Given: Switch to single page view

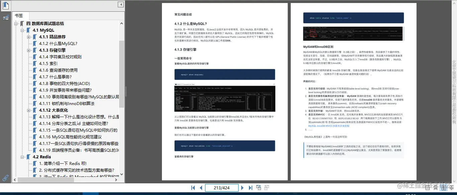Looking at the screenshot, I should point(428,188).
